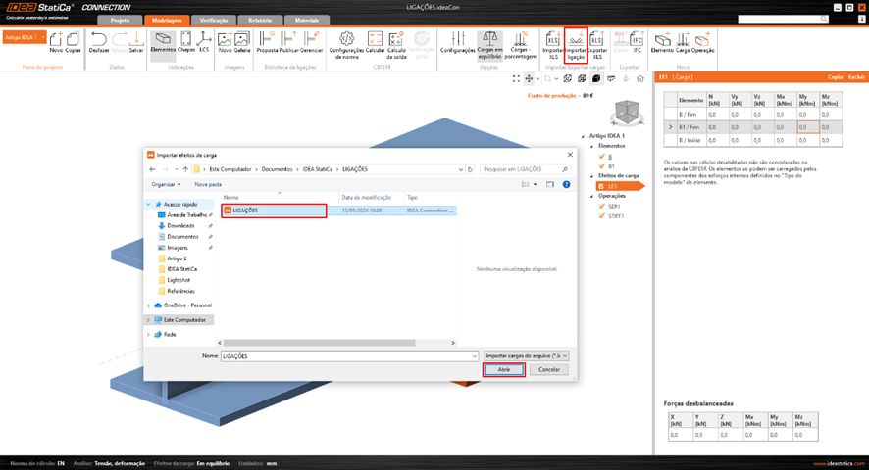Uncheck the SEP1 operation checkbox
This screenshot has height=470, width=869.
point(602,207)
